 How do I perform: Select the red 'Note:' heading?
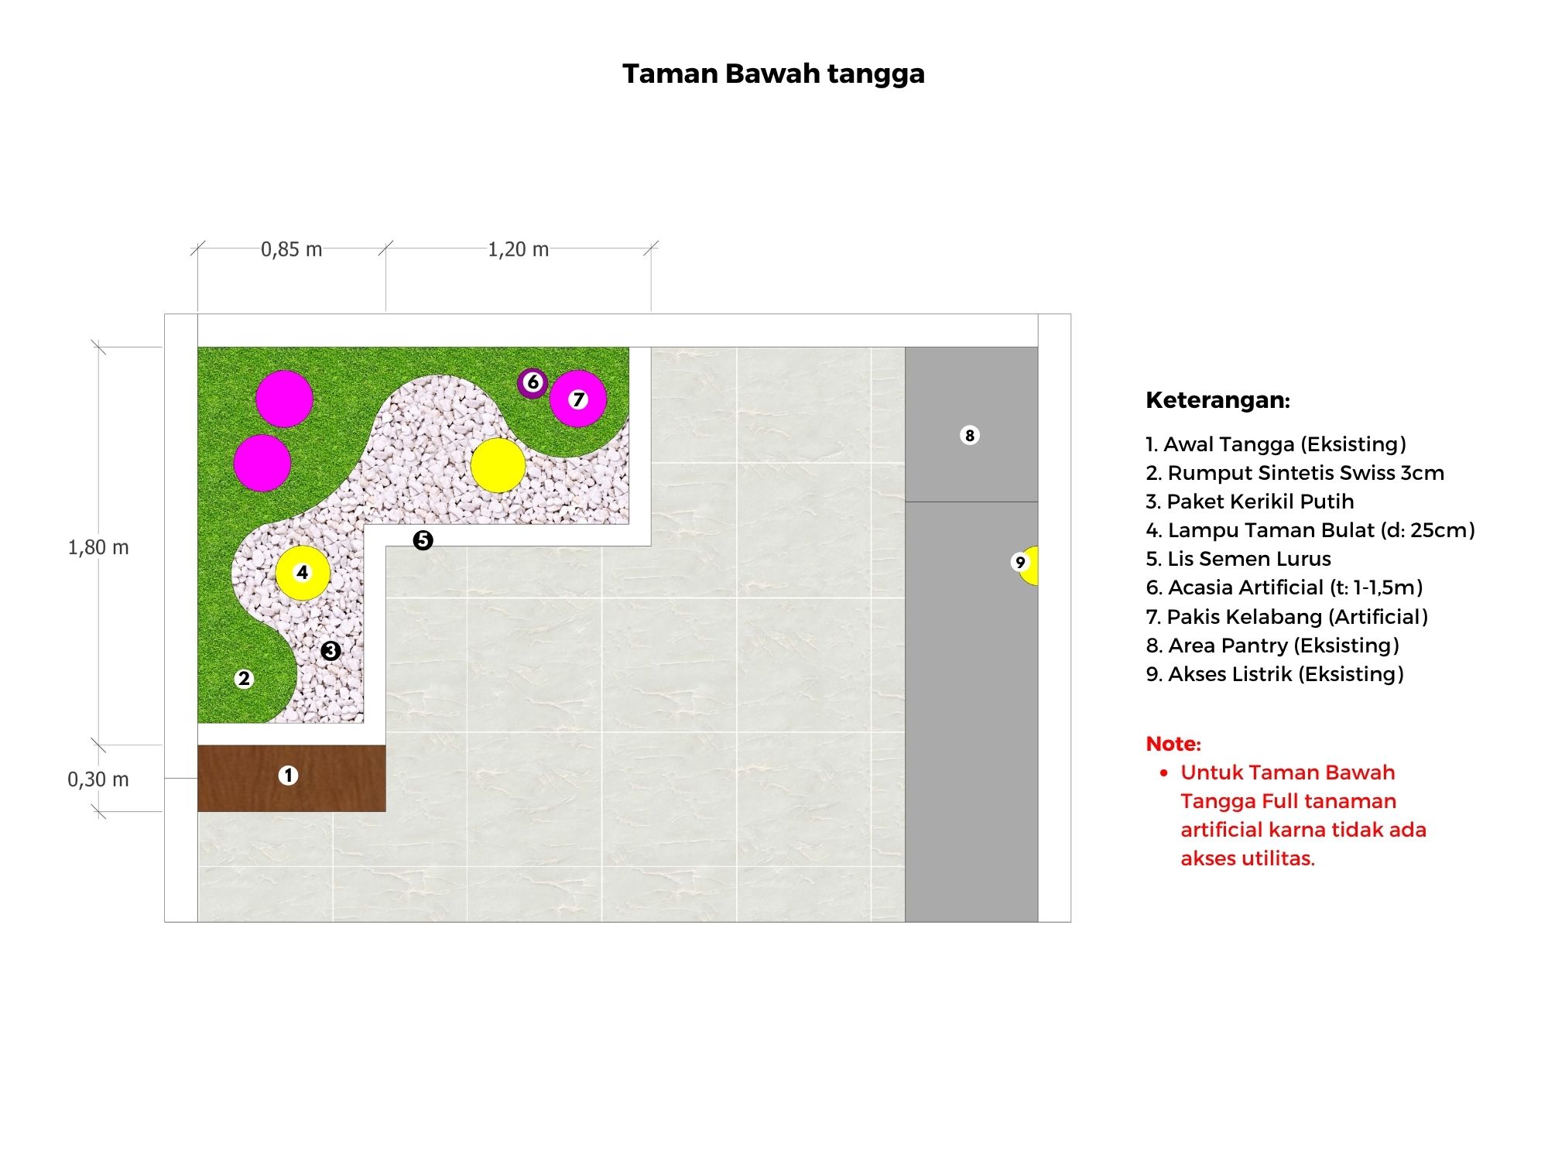[x=1173, y=744]
